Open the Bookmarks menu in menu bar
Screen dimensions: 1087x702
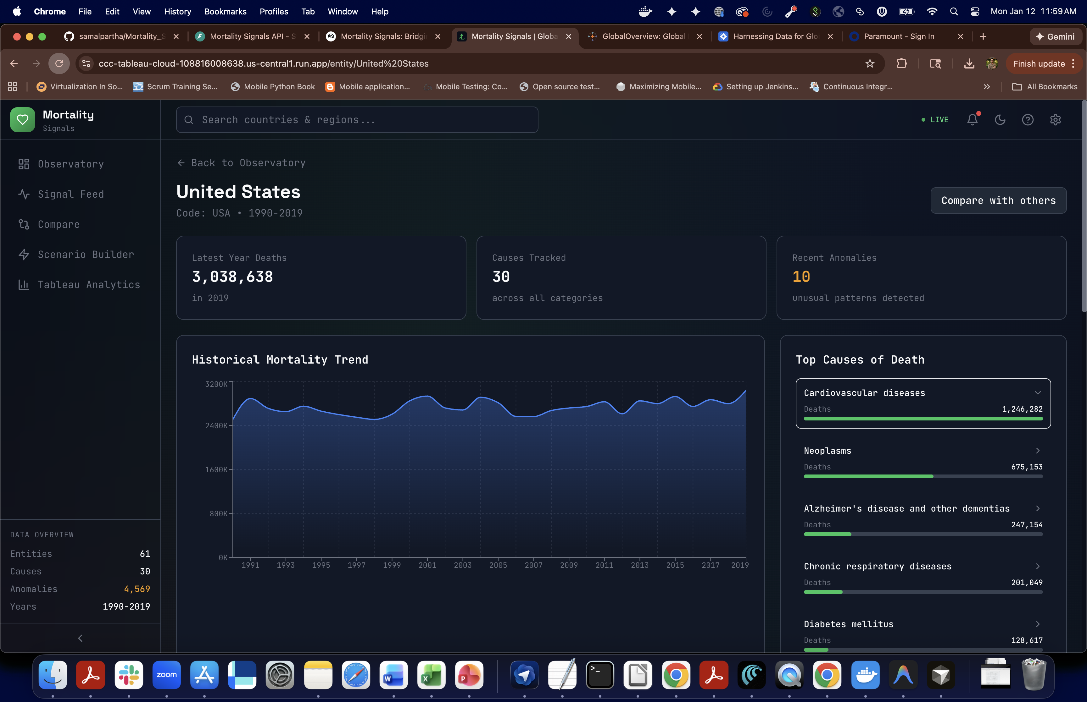coord(225,11)
